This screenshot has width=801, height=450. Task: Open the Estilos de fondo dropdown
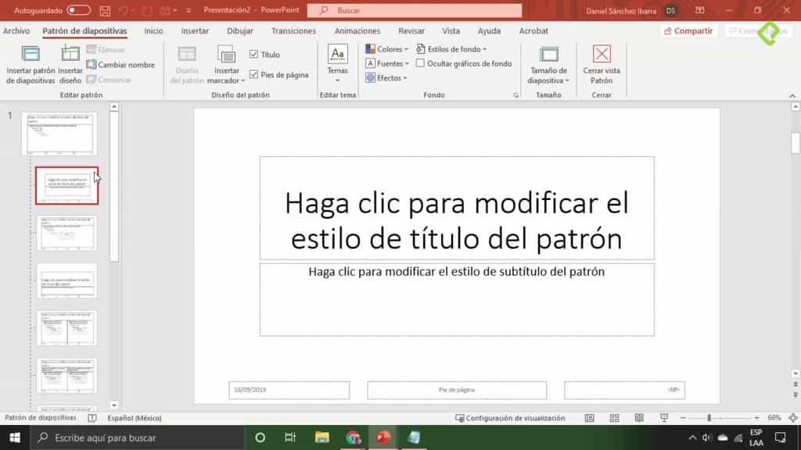point(451,49)
